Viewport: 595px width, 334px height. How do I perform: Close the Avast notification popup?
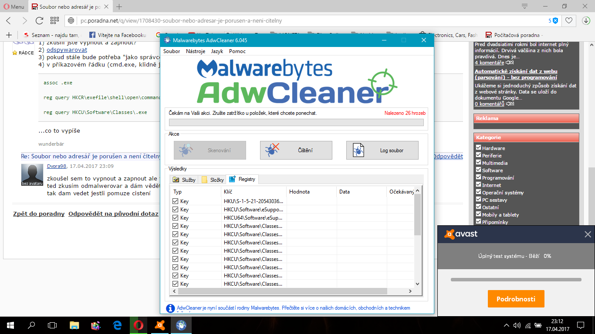[x=588, y=234]
